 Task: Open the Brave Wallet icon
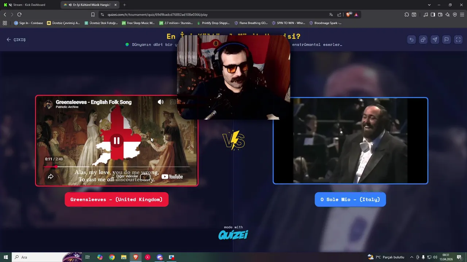pyautogui.click(x=440, y=15)
